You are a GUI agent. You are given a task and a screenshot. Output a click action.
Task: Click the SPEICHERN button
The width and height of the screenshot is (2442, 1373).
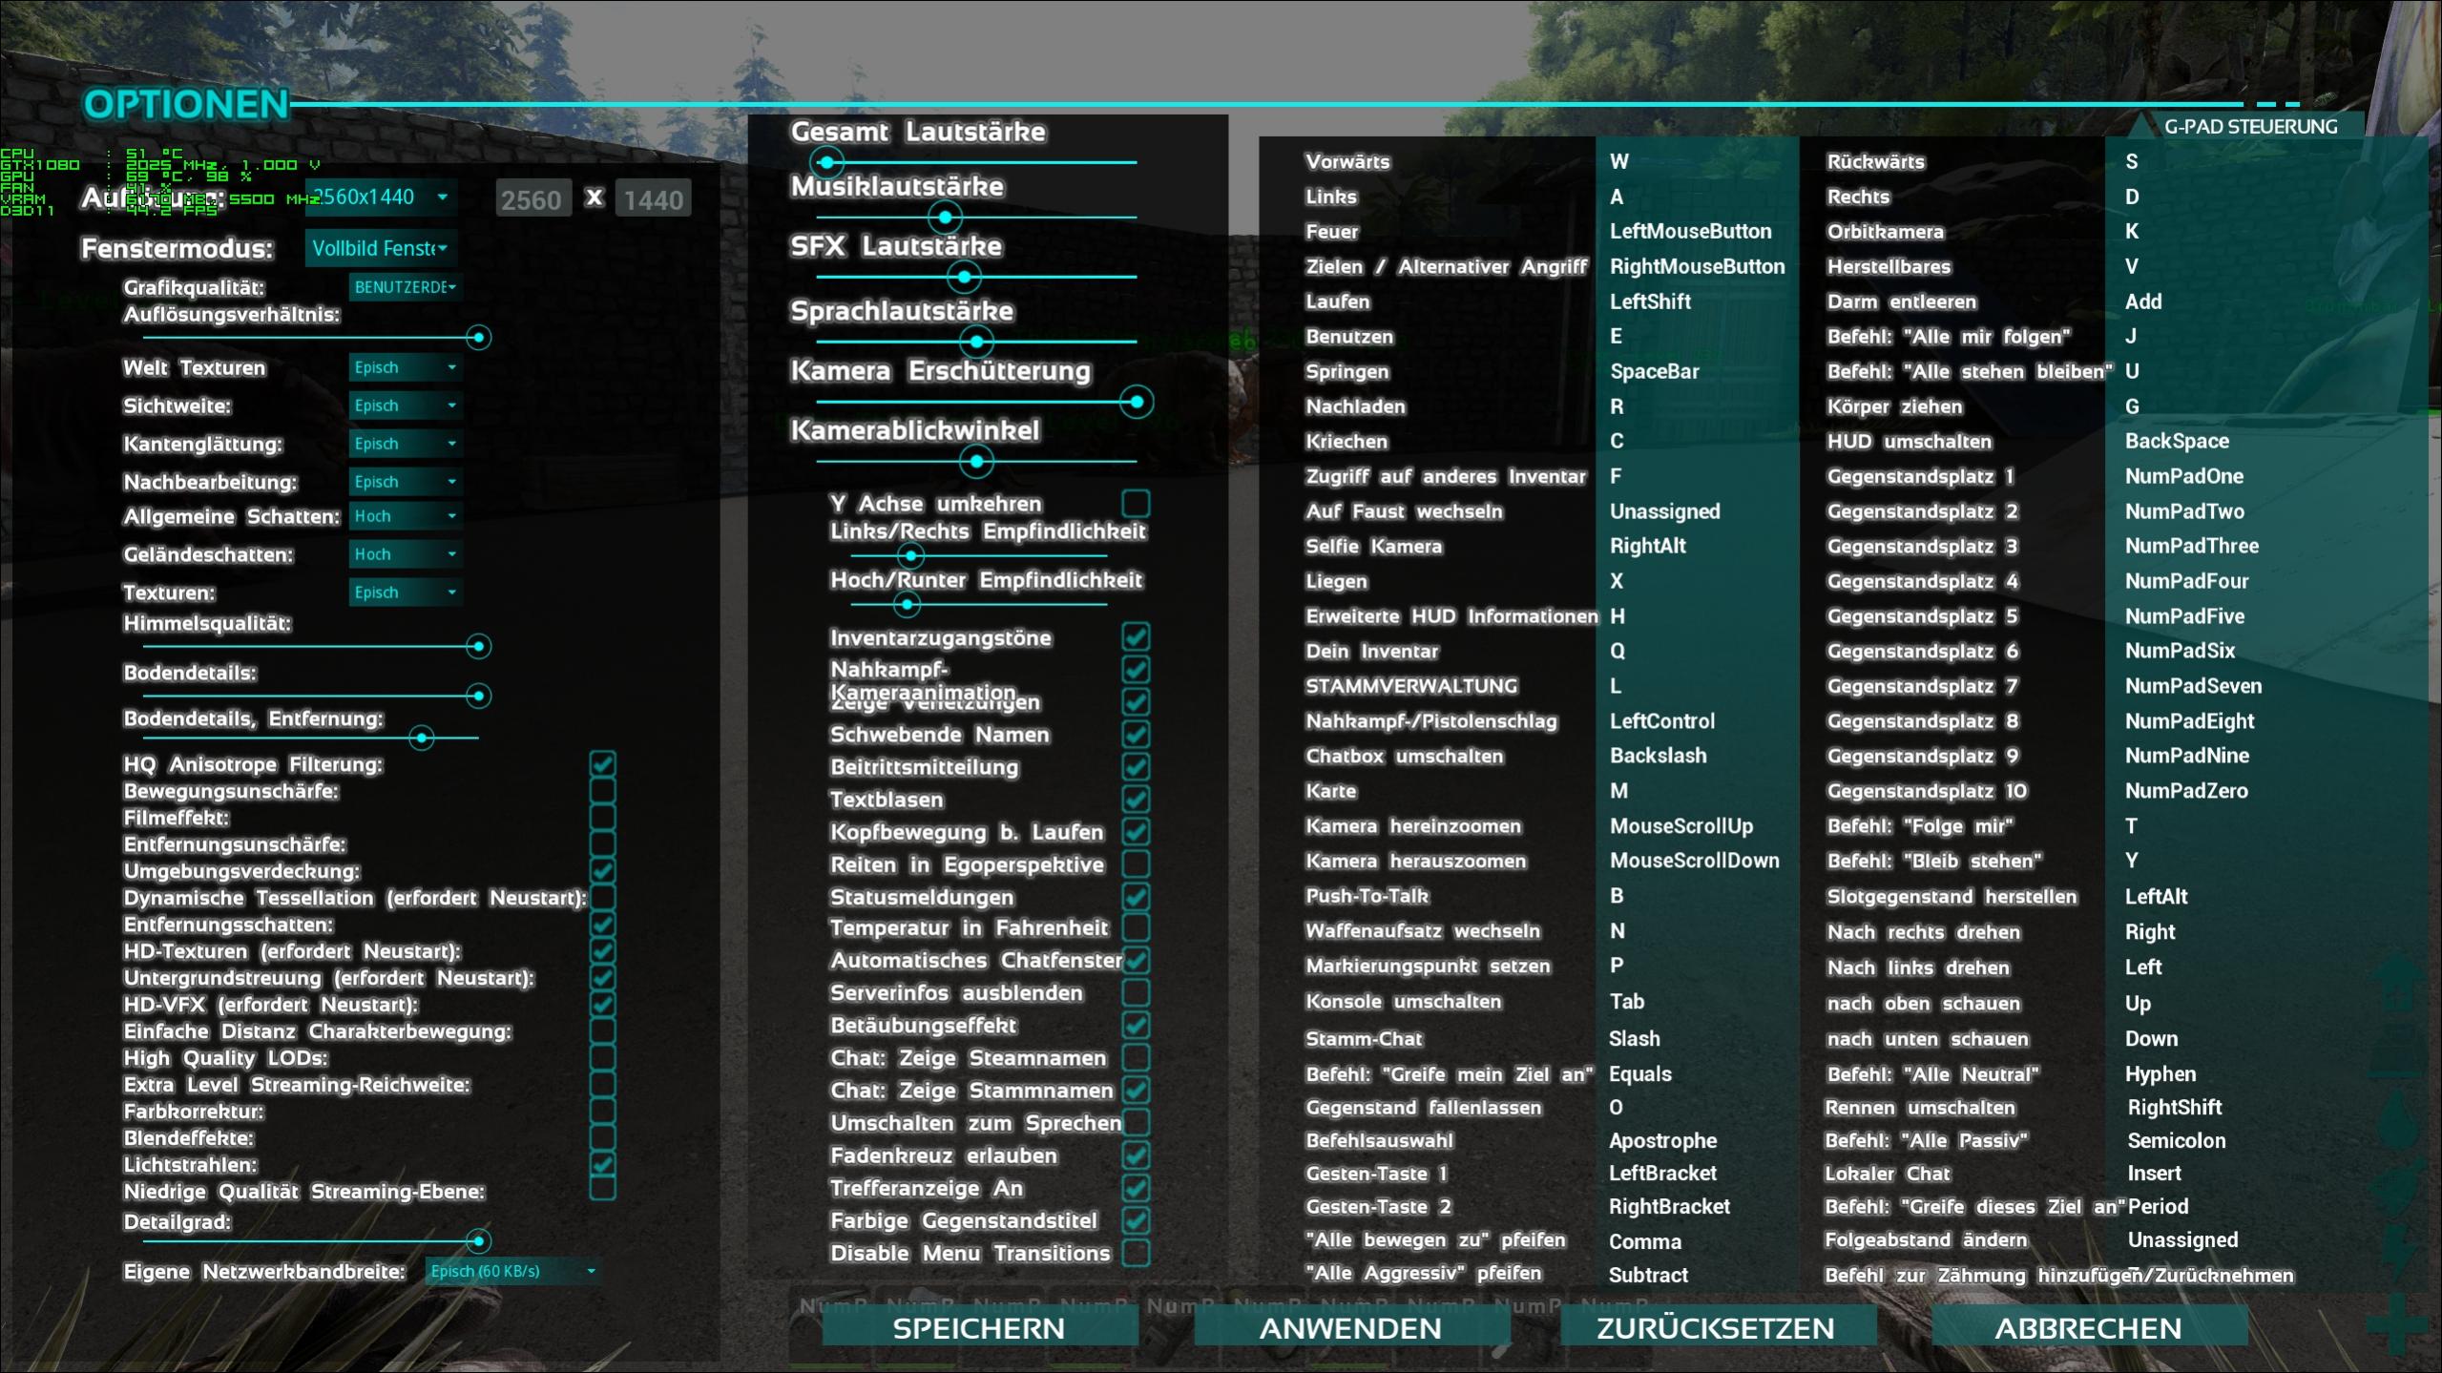pos(979,1327)
